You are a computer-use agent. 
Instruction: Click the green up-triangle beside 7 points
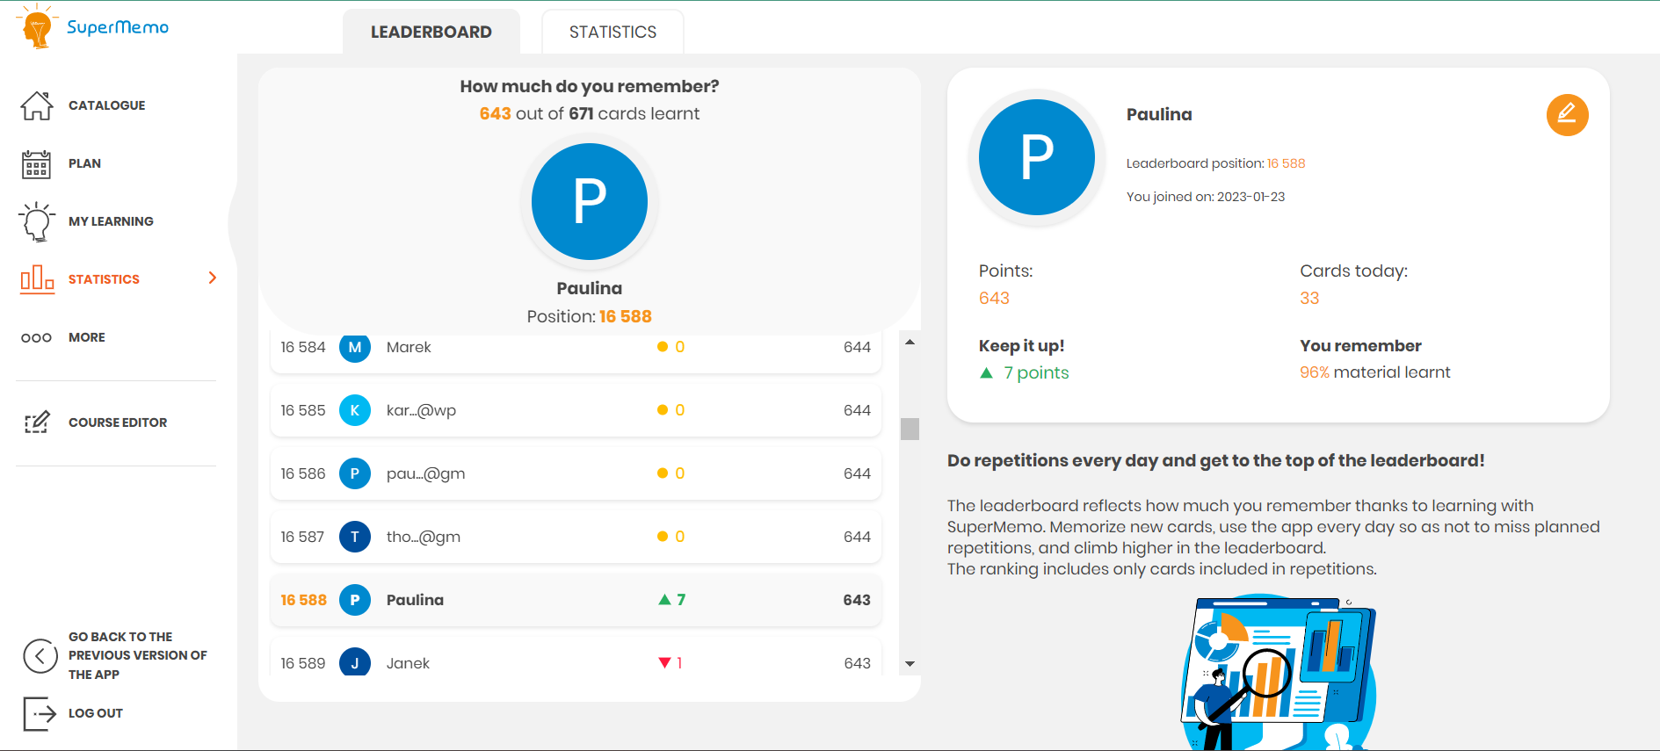pos(987,373)
